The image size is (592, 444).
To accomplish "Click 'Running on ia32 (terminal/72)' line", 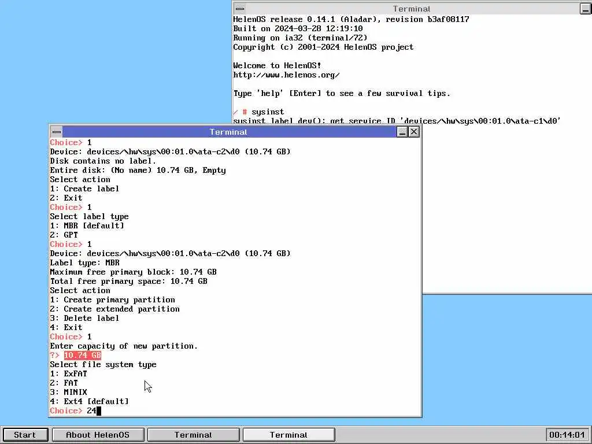I will [300, 38].
